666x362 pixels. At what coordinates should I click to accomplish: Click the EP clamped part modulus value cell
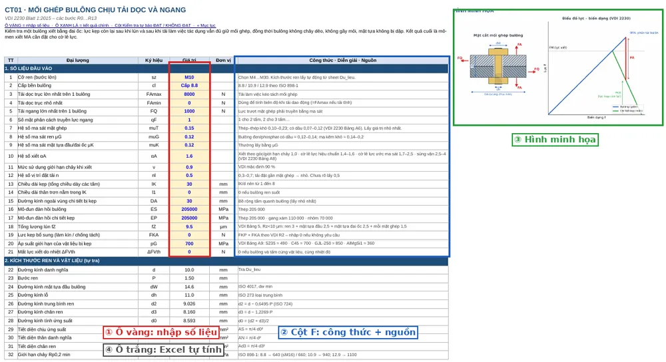(189, 218)
